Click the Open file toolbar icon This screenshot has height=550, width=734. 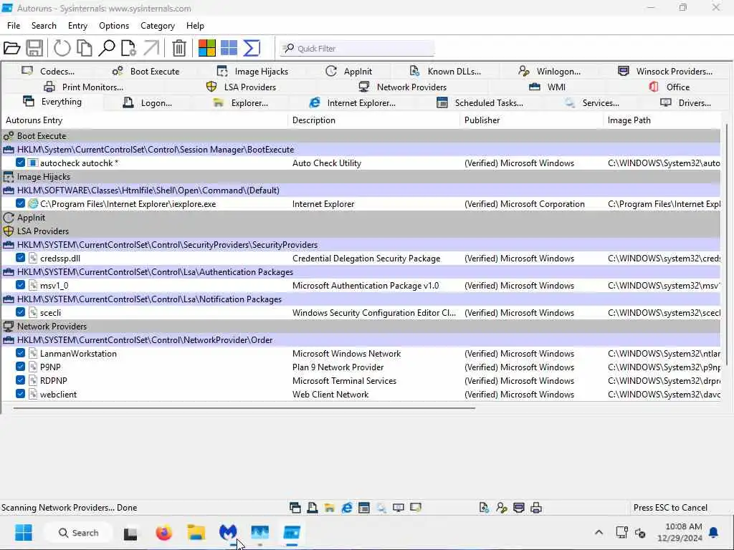pos(11,48)
